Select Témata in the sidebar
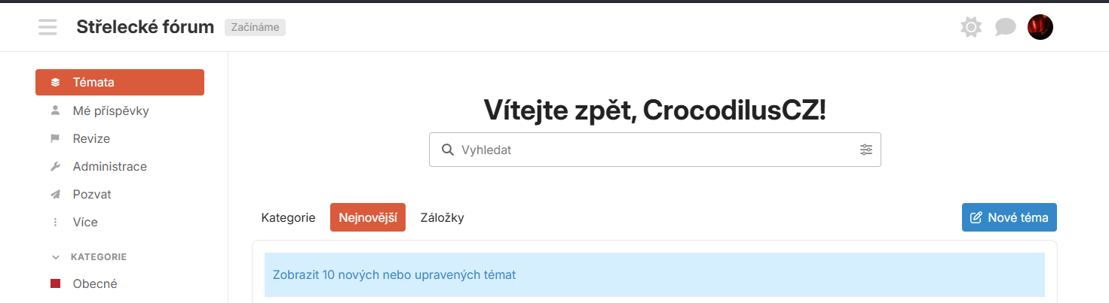Screen dimensions: 1109x303 (x=120, y=83)
